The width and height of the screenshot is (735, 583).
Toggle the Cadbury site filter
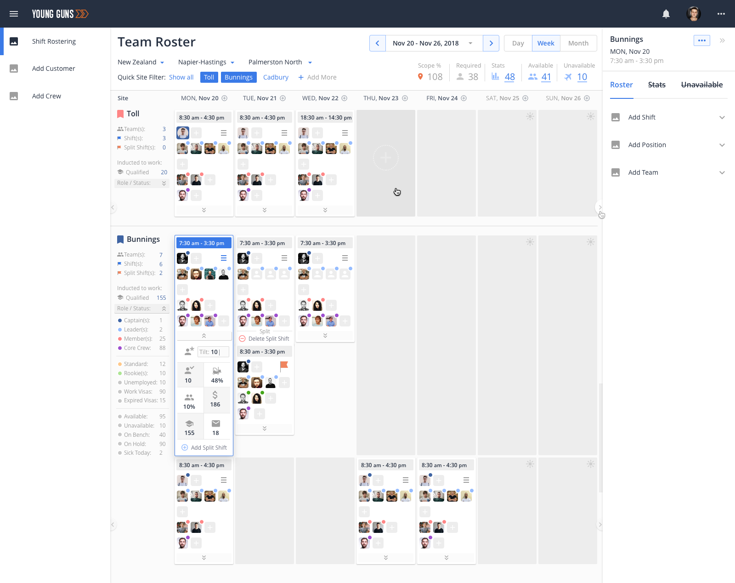tap(276, 77)
